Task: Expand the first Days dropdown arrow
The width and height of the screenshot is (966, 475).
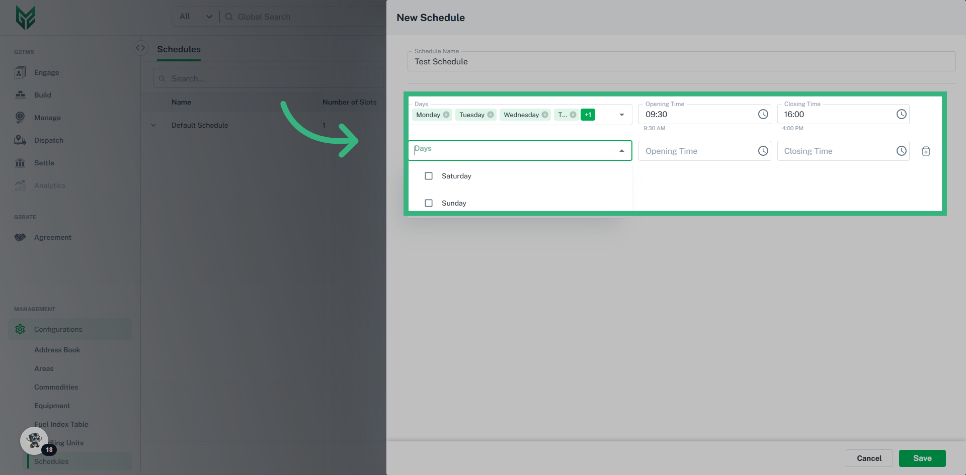Action: 622,115
